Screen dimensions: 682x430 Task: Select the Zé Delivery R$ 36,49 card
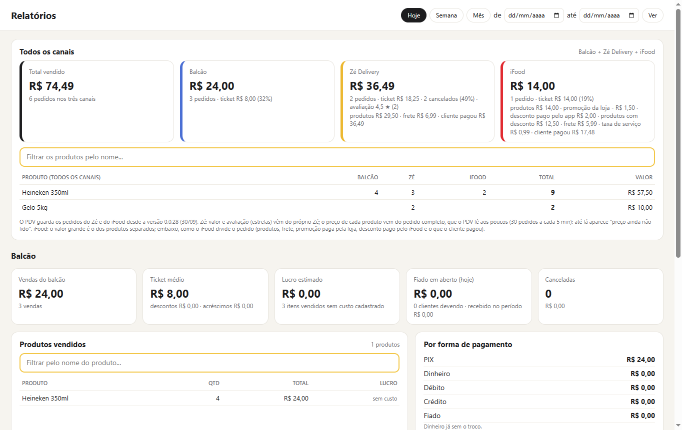tap(417, 101)
